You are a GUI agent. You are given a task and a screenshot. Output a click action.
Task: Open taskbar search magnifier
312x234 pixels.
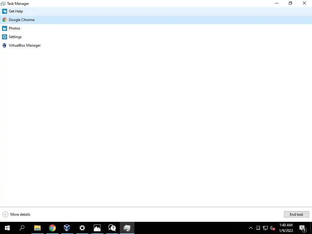22,228
